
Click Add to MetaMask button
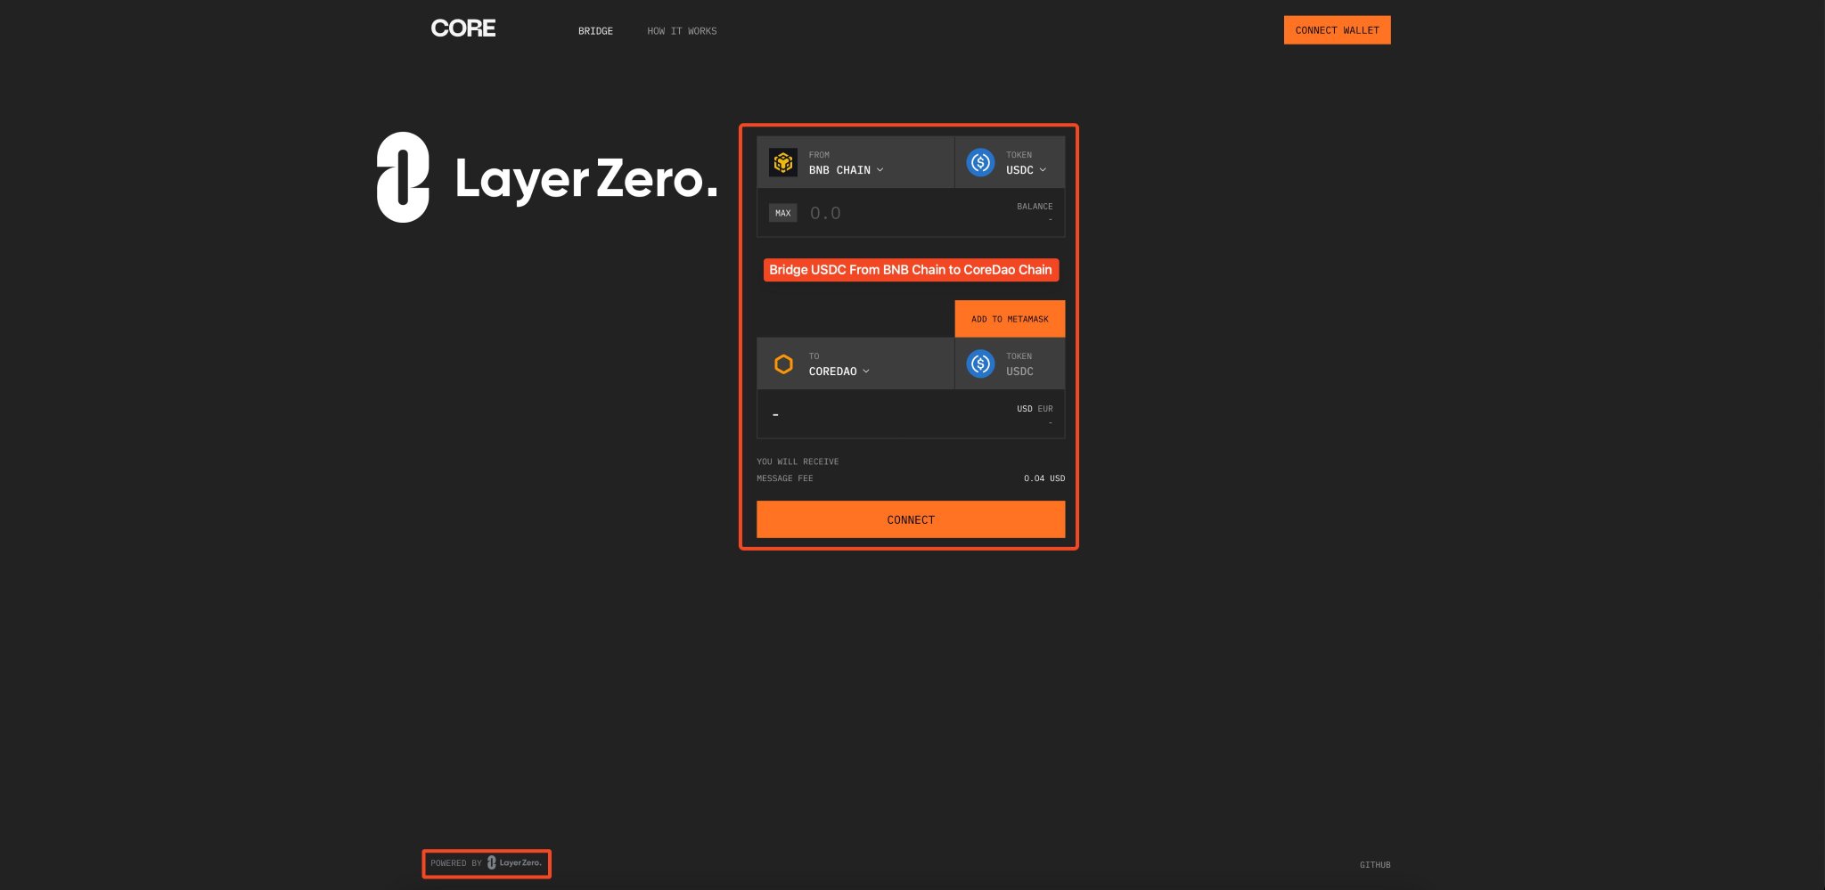[x=1010, y=319]
